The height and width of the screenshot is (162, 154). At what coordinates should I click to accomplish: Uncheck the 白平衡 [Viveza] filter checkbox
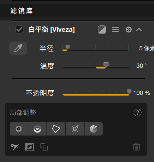coord(19,30)
